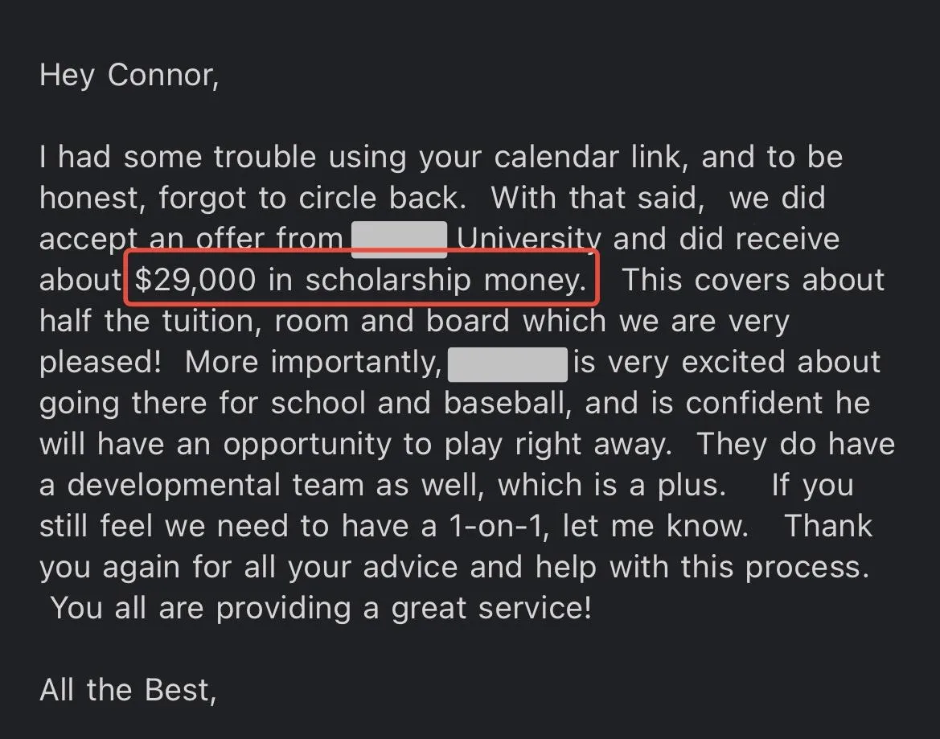
Task: Click the red-outlined $29,000 scholarship money highlight
Action: coord(362,279)
